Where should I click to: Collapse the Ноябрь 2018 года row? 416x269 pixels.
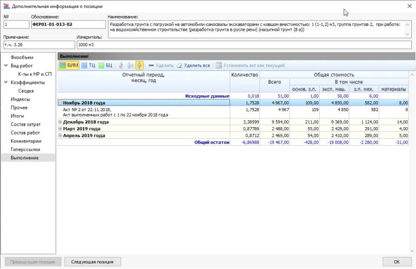[x=60, y=103]
